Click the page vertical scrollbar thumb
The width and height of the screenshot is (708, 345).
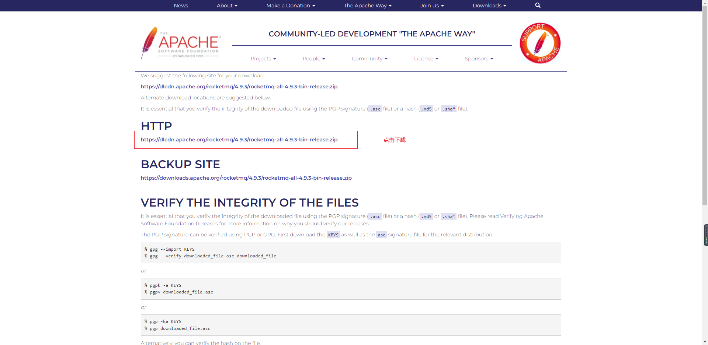point(705,107)
